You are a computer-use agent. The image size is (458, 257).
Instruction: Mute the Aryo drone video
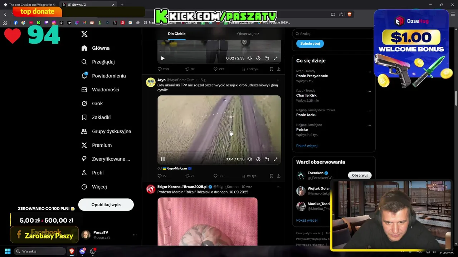click(x=250, y=159)
